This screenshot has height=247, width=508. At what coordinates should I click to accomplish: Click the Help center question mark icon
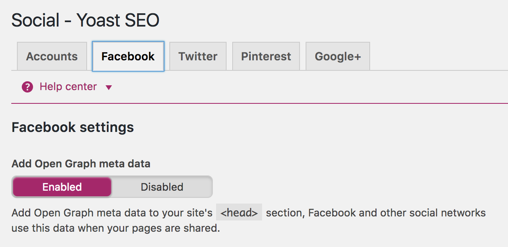[27, 87]
